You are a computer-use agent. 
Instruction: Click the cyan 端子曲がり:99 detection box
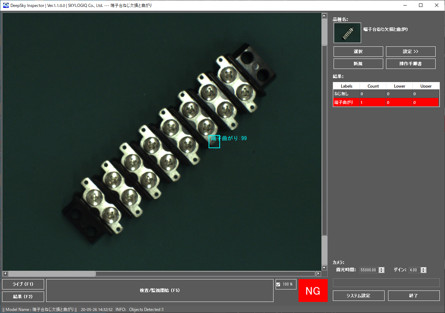214,142
